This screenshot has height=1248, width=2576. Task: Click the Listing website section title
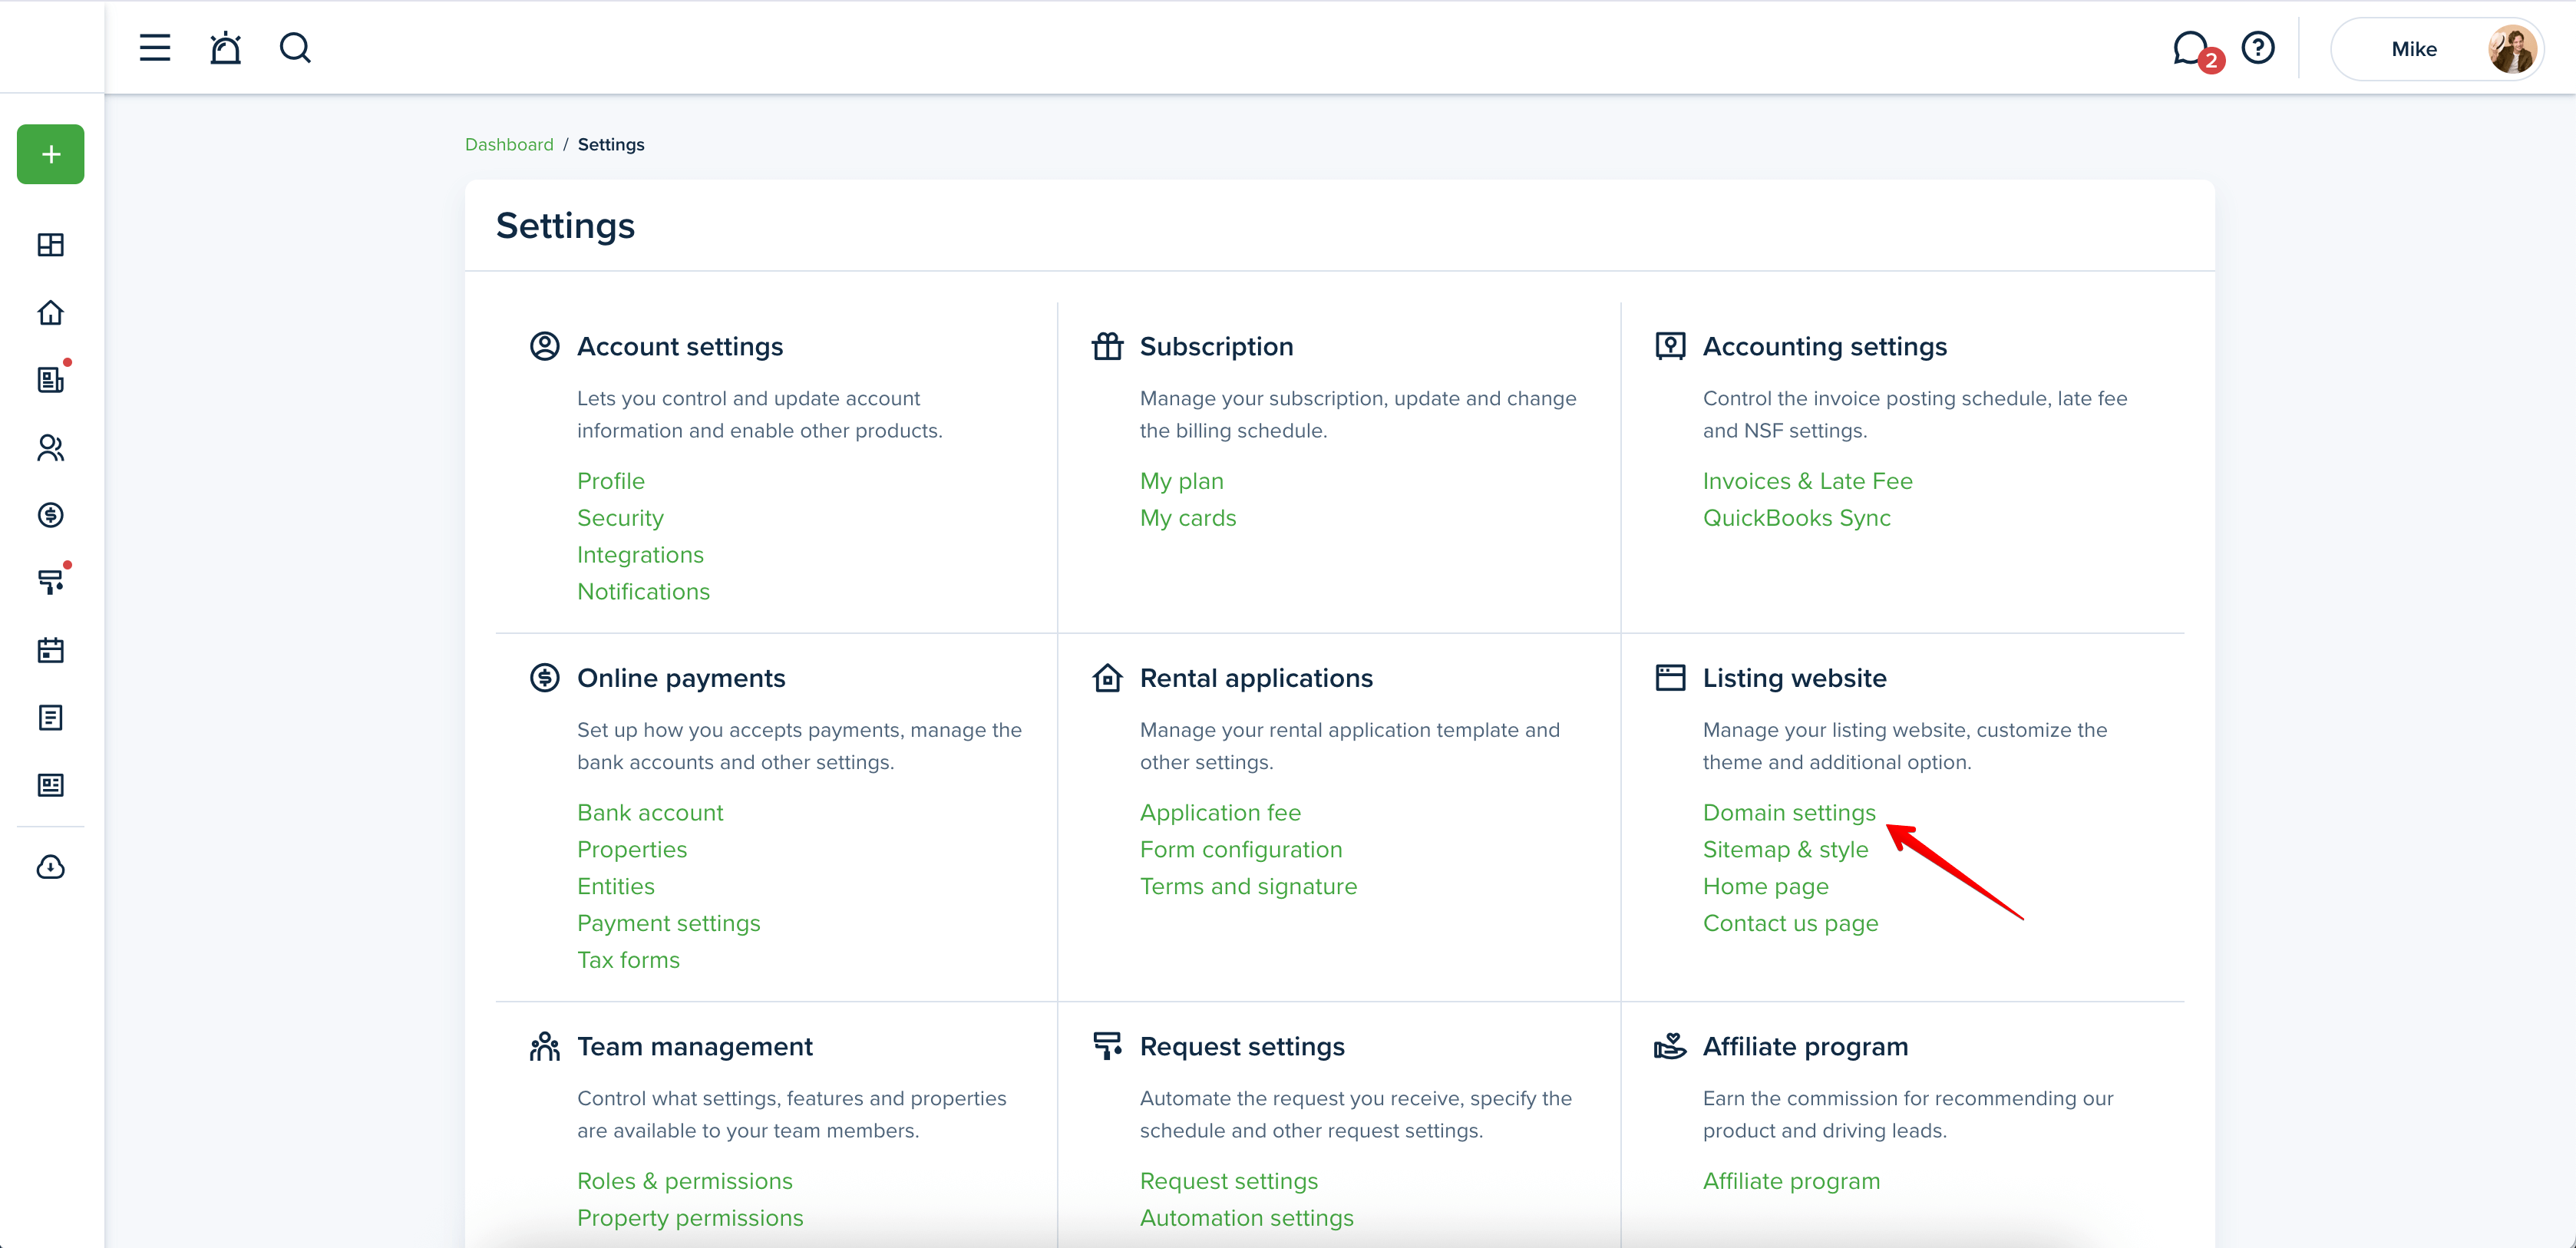point(1795,678)
